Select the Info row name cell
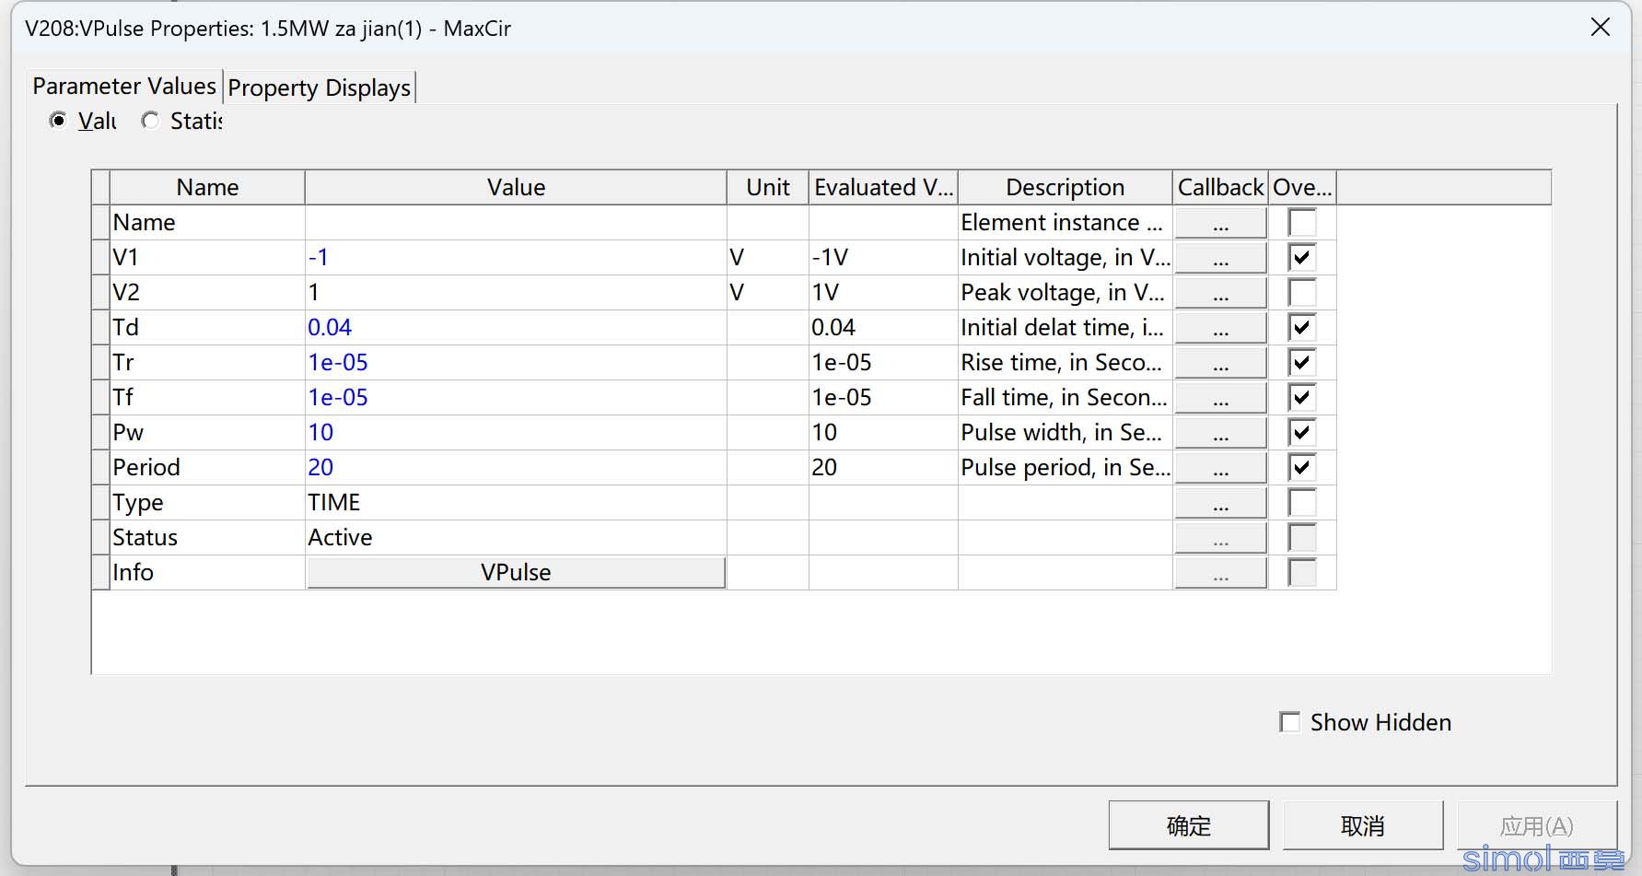The width and height of the screenshot is (1642, 876). [x=207, y=573]
